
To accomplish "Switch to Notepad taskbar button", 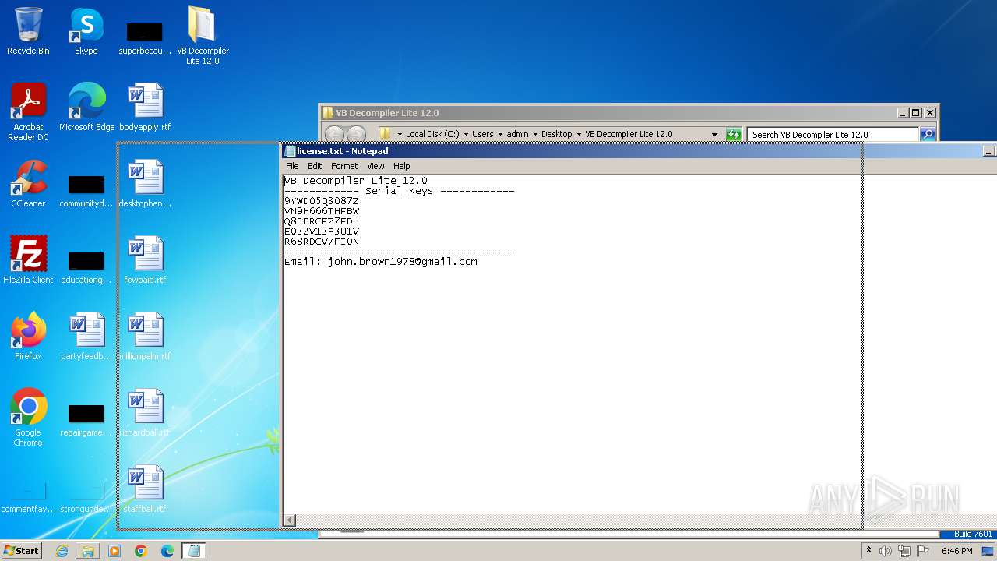I will [x=194, y=551].
